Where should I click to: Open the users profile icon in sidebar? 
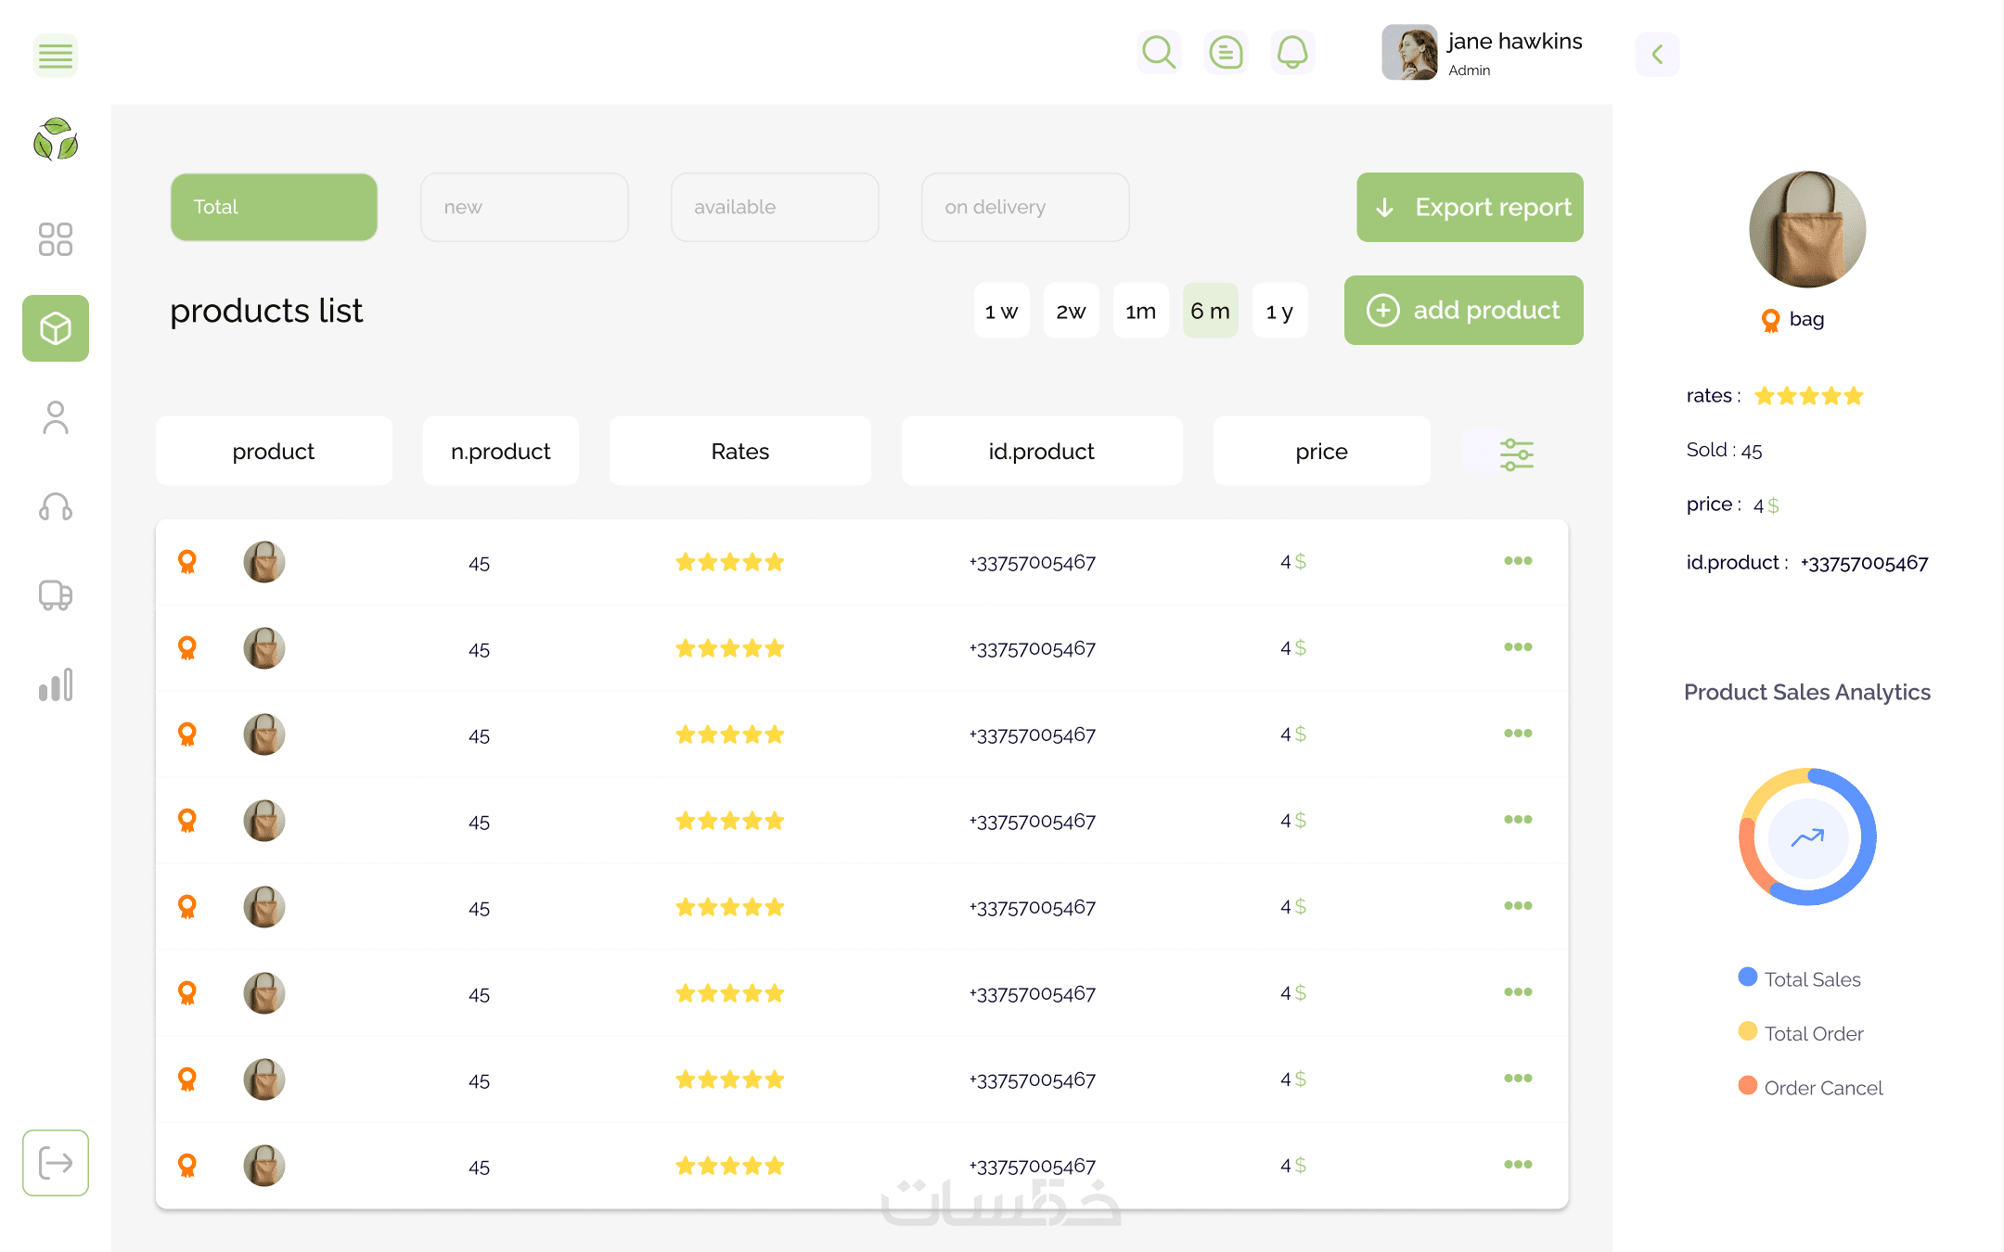pos(56,417)
